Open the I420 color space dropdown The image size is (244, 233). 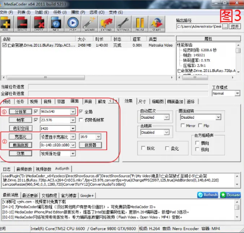point(73,128)
